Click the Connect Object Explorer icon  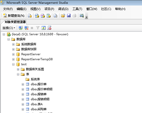click(20, 28)
